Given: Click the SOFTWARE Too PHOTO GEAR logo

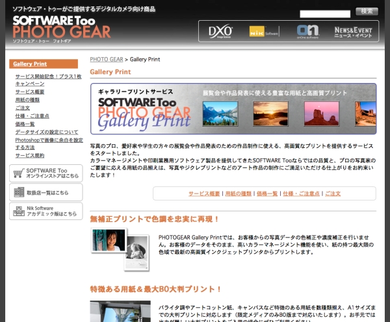Looking at the screenshot, I should (x=62, y=27).
